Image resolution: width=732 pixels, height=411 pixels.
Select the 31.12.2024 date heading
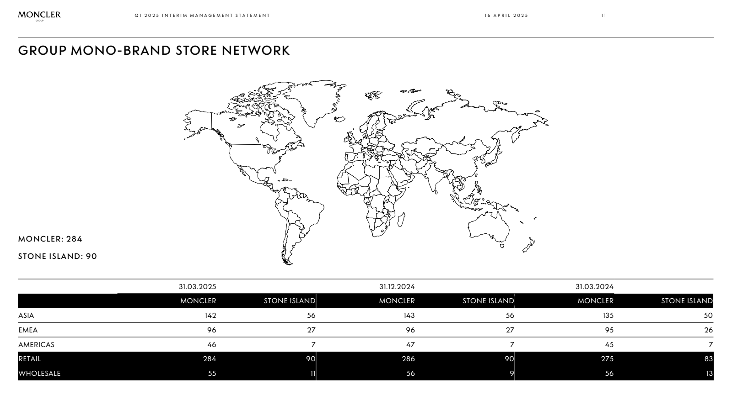point(397,287)
